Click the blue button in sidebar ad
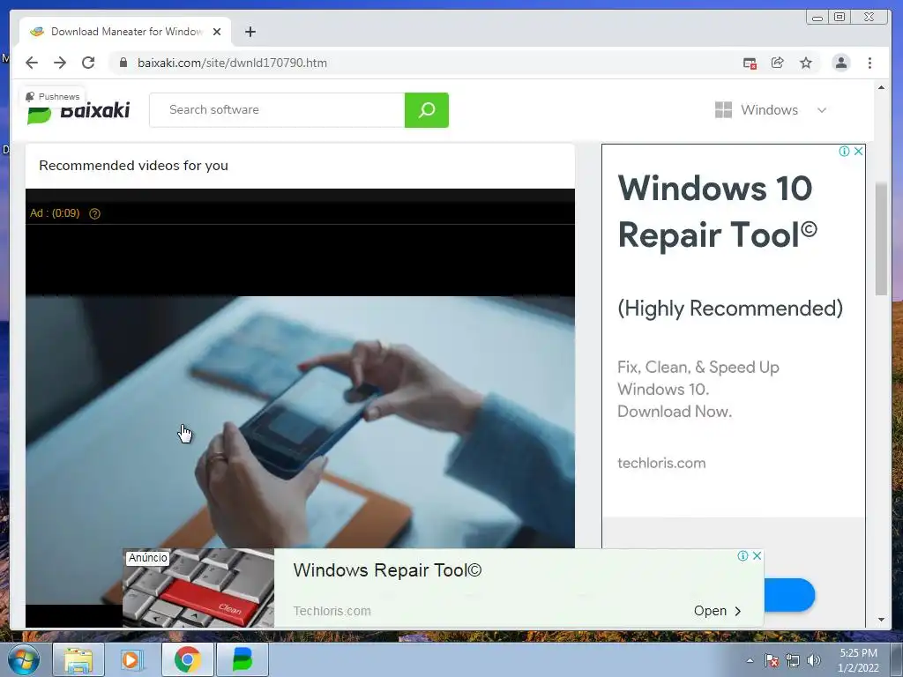This screenshot has height=677, width=903. (789, 595)
